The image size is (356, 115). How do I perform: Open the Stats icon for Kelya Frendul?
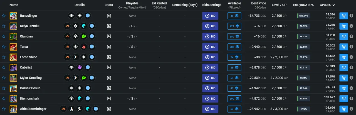pos(109,26)
